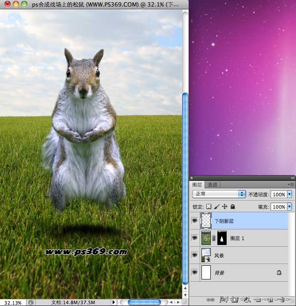Open the fill slider dropdown arrow
The width and height of the screenshot is (296, 306).
[289, 206]
